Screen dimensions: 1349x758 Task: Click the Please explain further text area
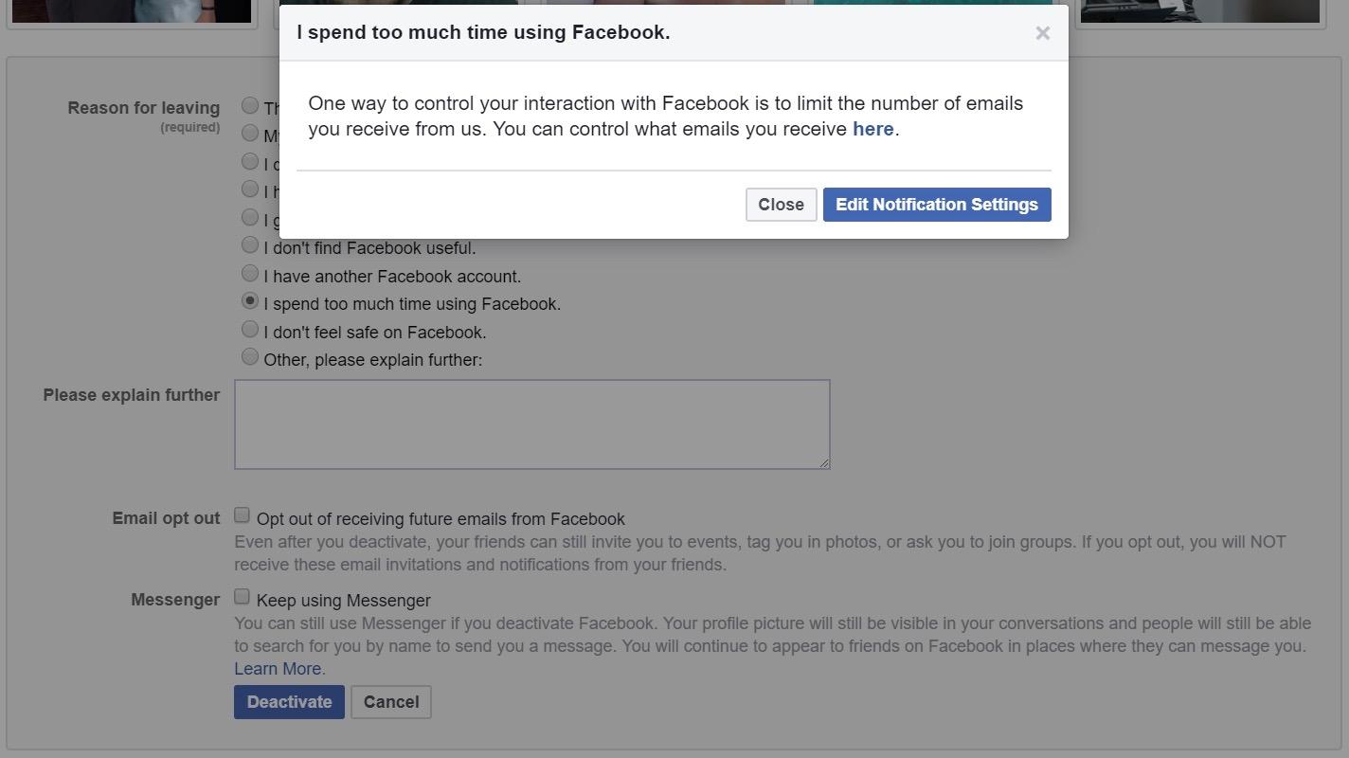531,424
